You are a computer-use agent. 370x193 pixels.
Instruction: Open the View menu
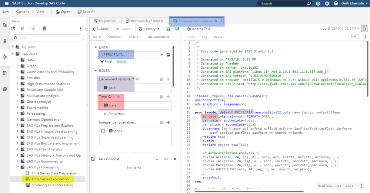coord(40,12)
